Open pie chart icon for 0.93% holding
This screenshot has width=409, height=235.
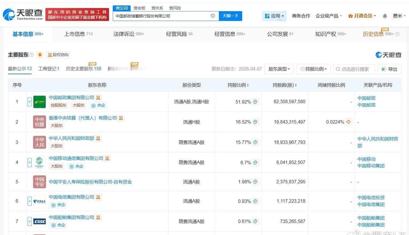point(255,201)
